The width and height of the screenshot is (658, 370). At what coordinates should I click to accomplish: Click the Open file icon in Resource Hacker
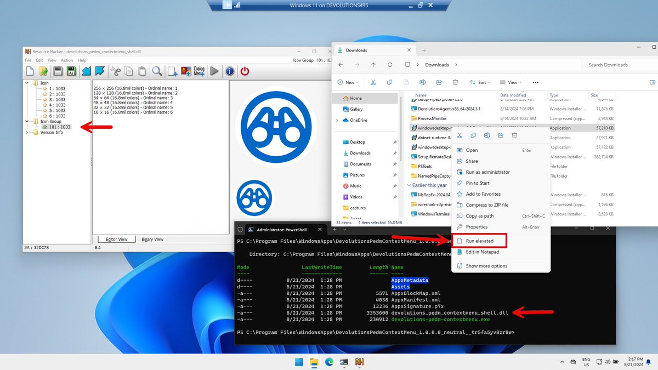pyautogui.click(x=43, y=71)
